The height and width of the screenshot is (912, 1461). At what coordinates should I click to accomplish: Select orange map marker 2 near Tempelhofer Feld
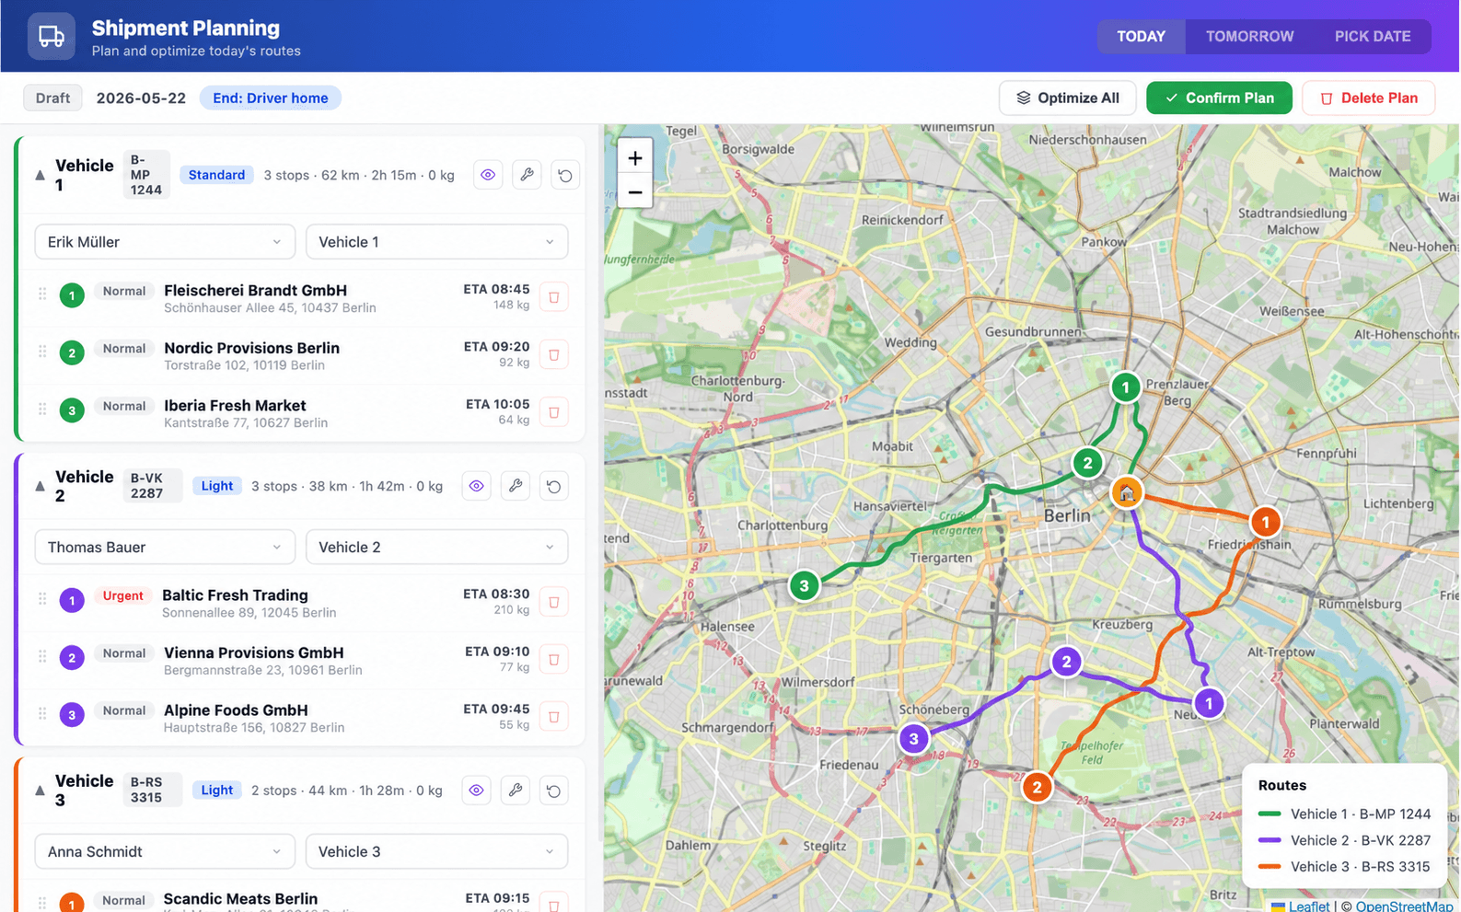1037,787
